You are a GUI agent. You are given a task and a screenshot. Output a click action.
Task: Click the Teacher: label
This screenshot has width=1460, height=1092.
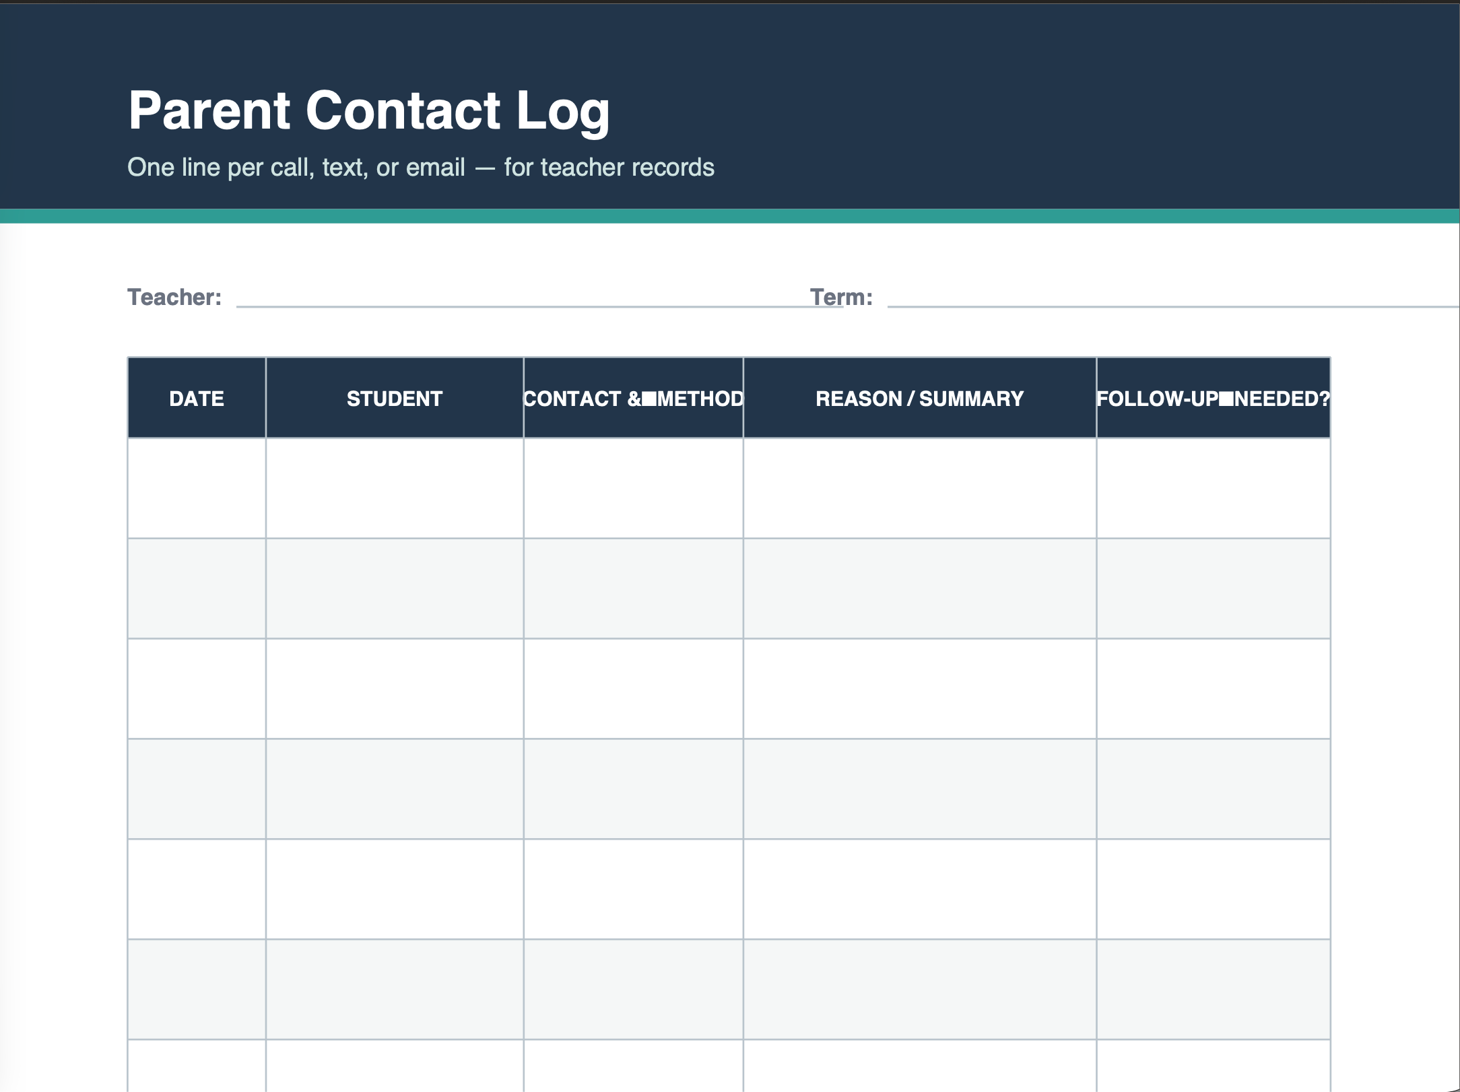click(x=174, y=297)
